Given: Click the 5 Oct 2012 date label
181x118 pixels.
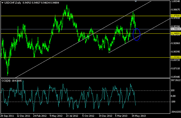Looking at the screenshot, I should point(88,116).
